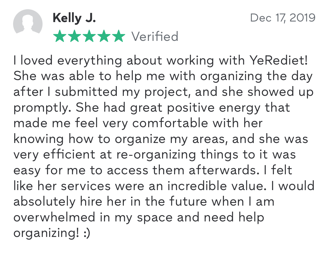Image resolution: width=329 pixels, height=256 pixels.
Task: Click the first green rating star
Action: tap(59, 37)
